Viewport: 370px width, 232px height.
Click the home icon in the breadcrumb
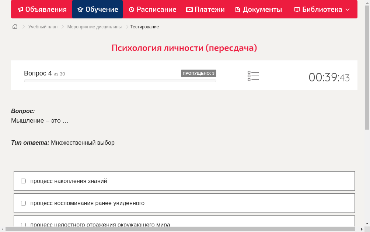[15, 27]
